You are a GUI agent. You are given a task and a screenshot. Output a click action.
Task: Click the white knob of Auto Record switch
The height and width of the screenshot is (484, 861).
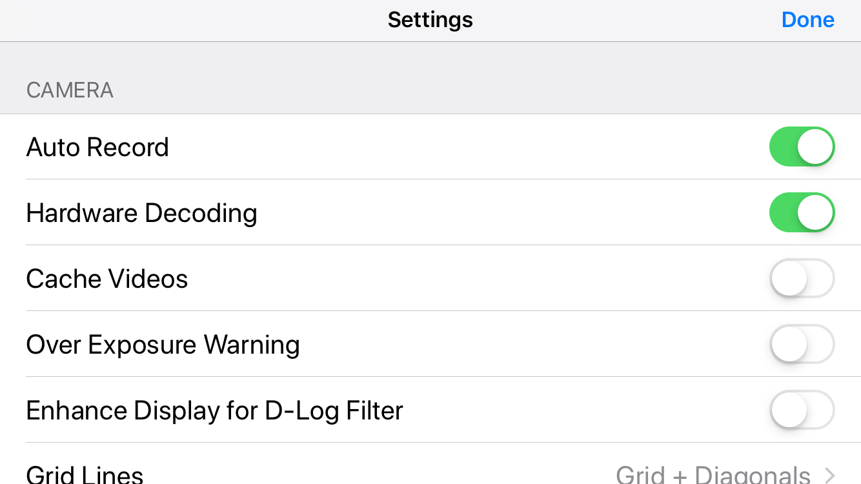coord(815,146)
